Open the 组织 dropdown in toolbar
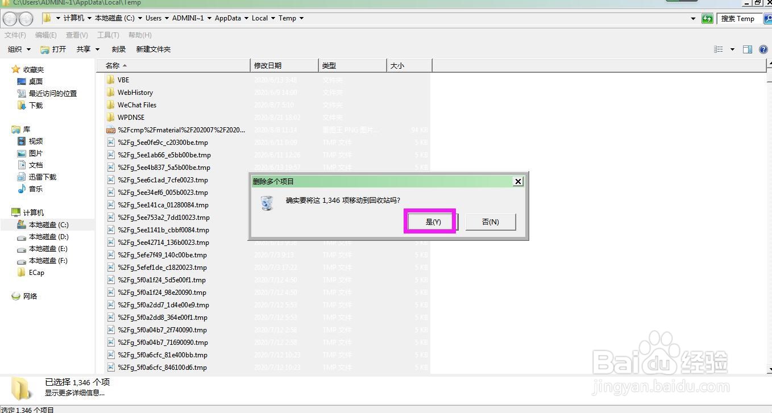The height and width of the screenshot is (413, 772). [19, 49]
